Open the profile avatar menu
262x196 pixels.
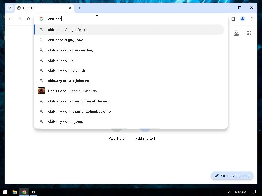243,19
